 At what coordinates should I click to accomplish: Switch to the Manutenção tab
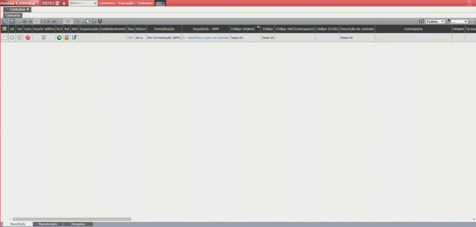[48, 224]
